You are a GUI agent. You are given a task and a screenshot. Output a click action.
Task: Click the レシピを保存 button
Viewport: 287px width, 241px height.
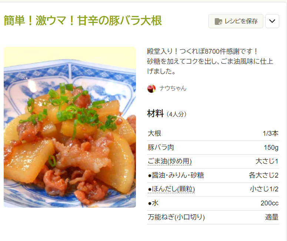(236, 21)
